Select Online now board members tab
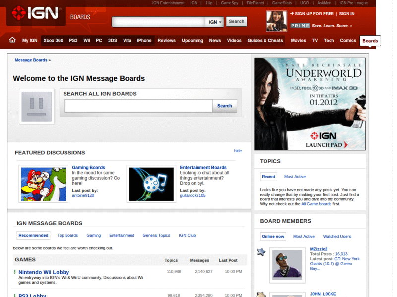397x297 pixels. [273, 236]
